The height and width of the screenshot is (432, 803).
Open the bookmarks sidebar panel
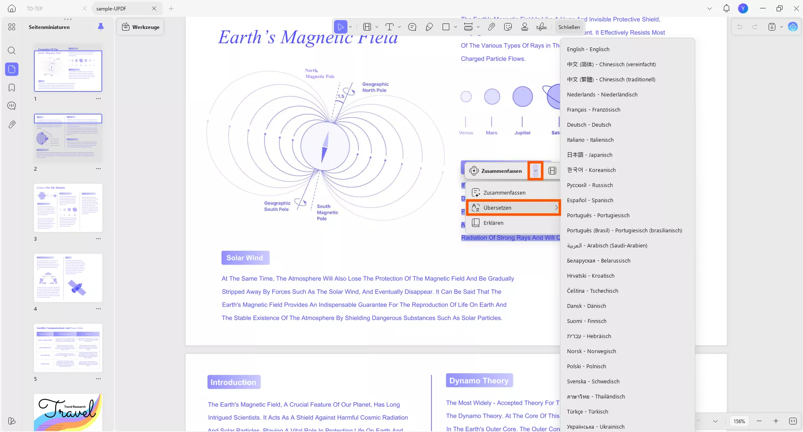(12, 88)
